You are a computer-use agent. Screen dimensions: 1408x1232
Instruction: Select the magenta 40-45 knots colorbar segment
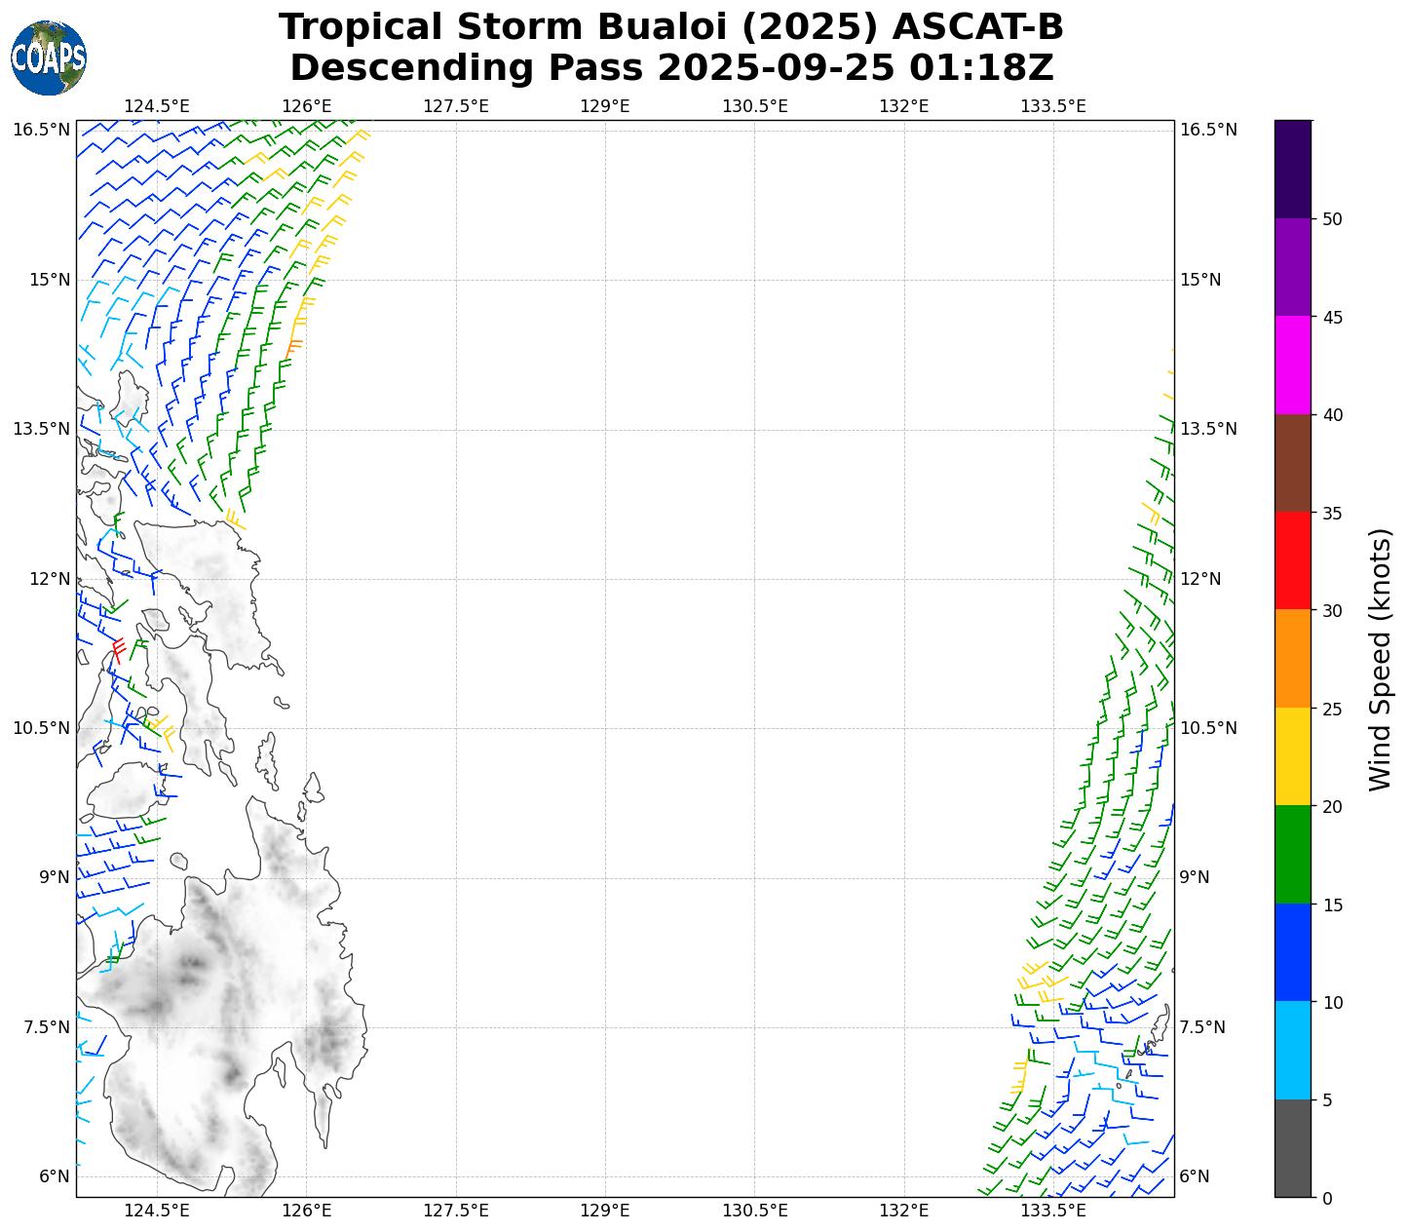(1293, 365)
